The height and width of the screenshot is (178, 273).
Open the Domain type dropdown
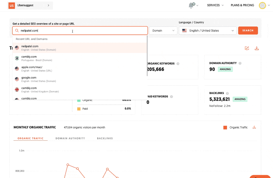tap(163, 31)
